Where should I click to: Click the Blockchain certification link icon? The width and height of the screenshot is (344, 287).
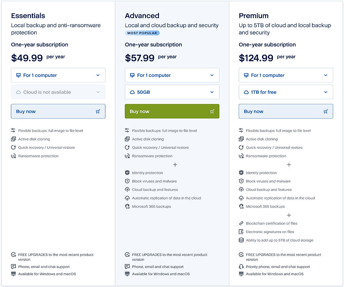pos(241,223)
